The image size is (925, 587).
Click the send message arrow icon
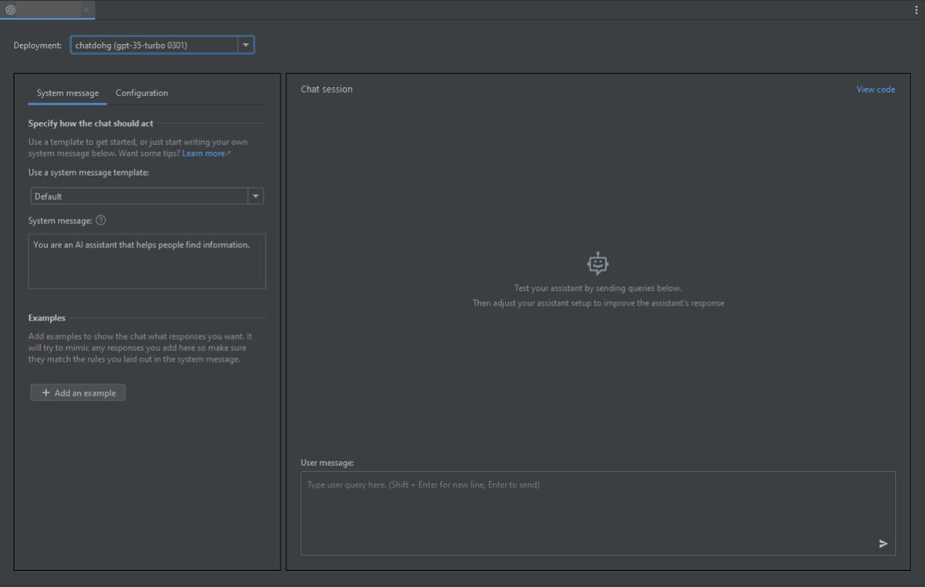point(883,544)
